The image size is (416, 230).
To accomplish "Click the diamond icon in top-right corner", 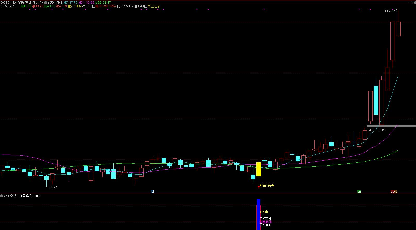I will (x=411, y=3).
